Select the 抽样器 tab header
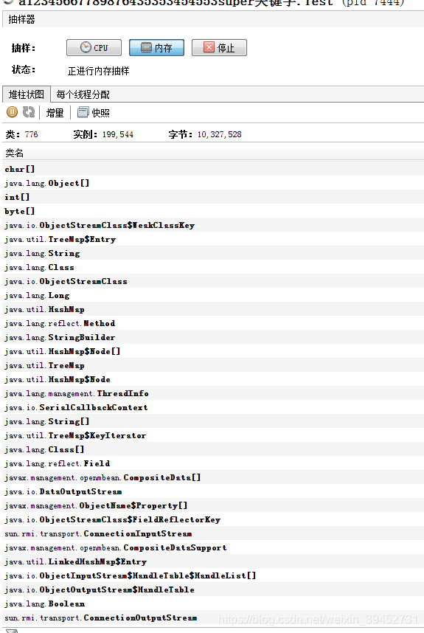The height and width of the screenshot is (633, 424). (22, 19)
